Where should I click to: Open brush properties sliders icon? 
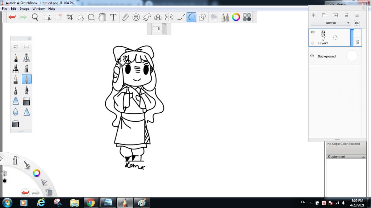pos(16,47)
